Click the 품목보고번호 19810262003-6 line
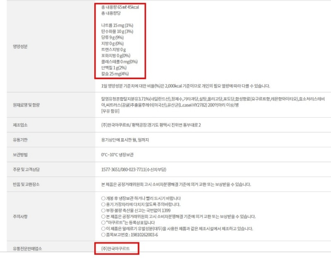The height and width of the screenshot is (261, 331). tap(132, 235)
